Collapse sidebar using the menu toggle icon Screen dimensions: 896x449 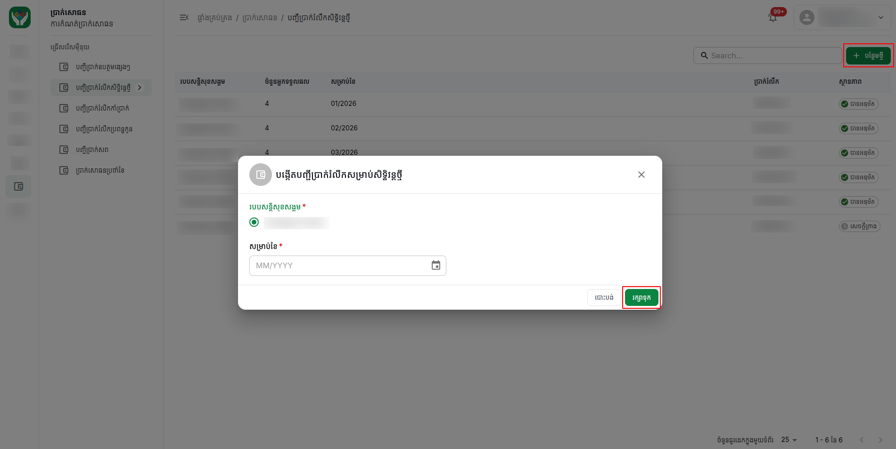coord(184,17)
